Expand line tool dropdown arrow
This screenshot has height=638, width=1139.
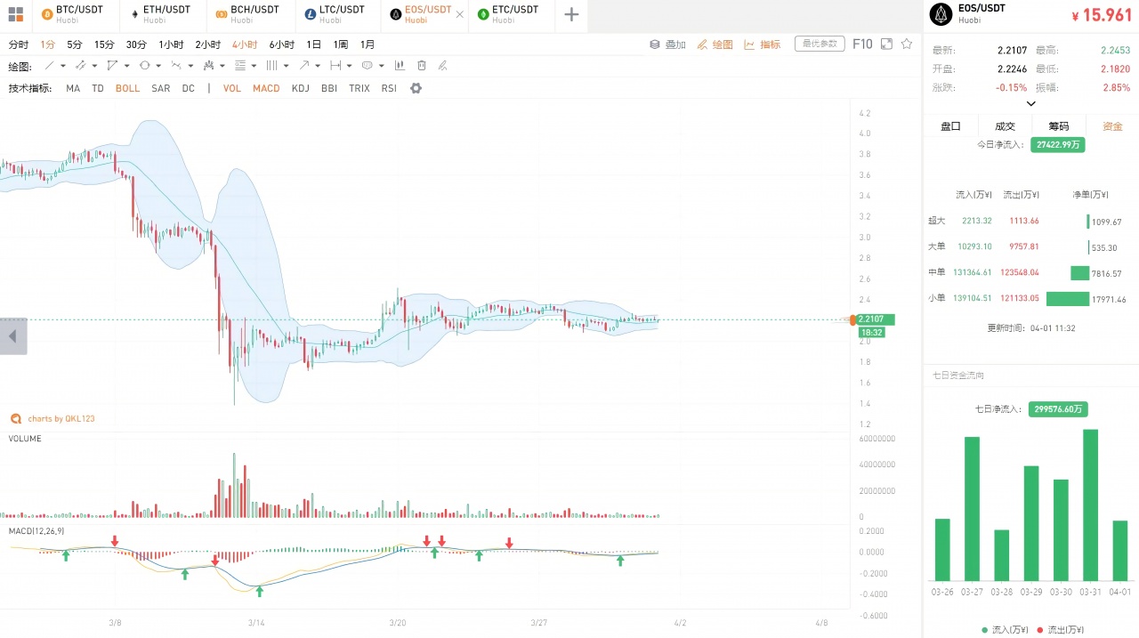[x=63, y=66]
